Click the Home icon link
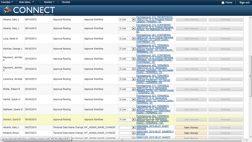This screenshot has height=142, width=252. pyautogui.click(x=227, y=2)
